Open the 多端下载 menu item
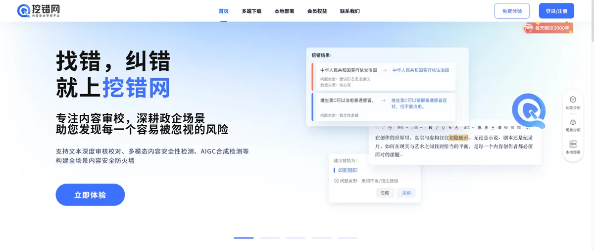Viewport: 594px width, 250px height. click(x=251, y=11)
